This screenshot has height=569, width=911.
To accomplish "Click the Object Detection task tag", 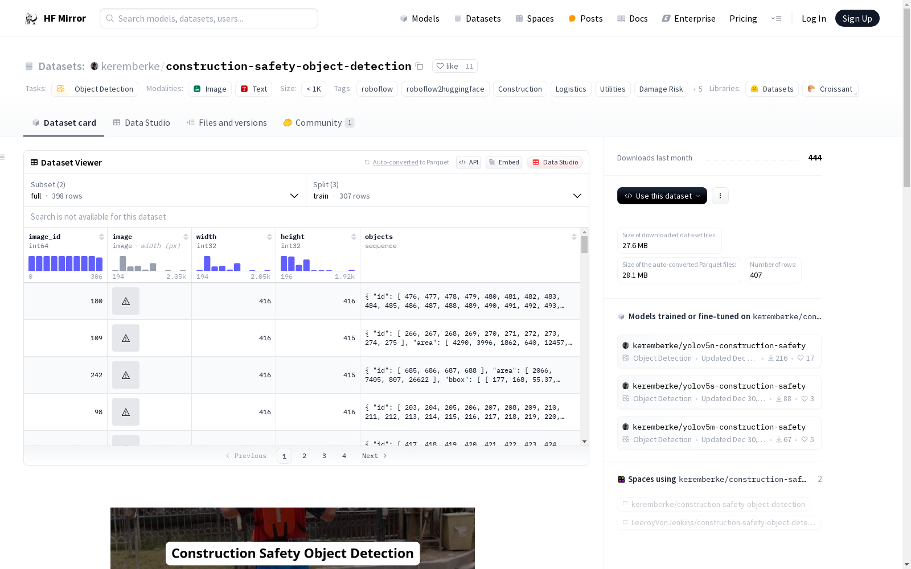I will (95, 89).
